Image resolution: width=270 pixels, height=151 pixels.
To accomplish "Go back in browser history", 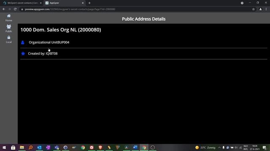I will tap(4, 9).
